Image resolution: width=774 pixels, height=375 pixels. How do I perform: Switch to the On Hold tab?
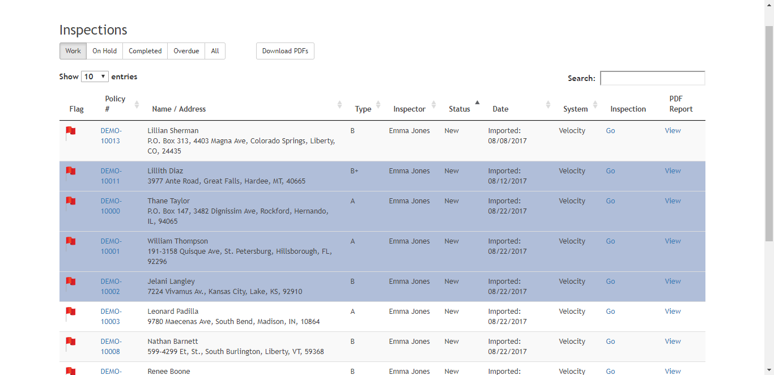[104, 51]
